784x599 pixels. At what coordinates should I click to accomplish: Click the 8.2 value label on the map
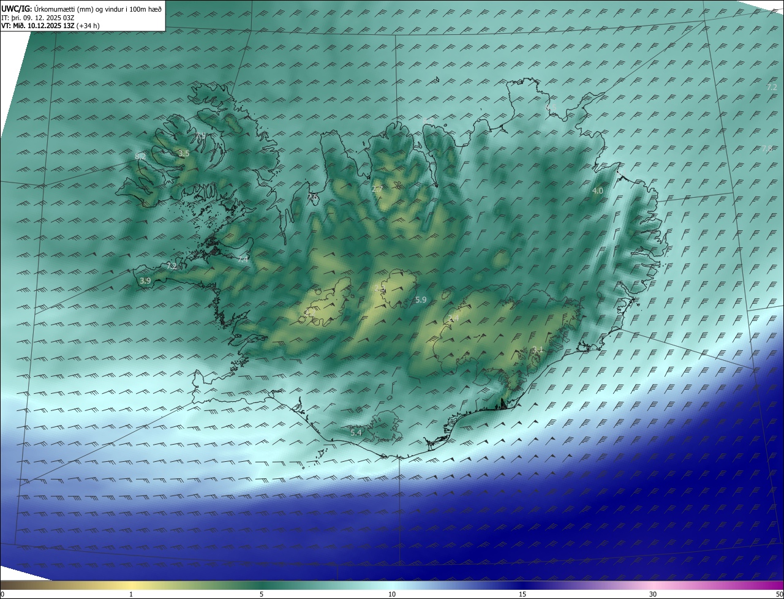click(x=140, y=157)
